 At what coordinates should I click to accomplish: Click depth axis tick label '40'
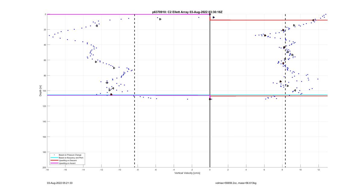44,45
